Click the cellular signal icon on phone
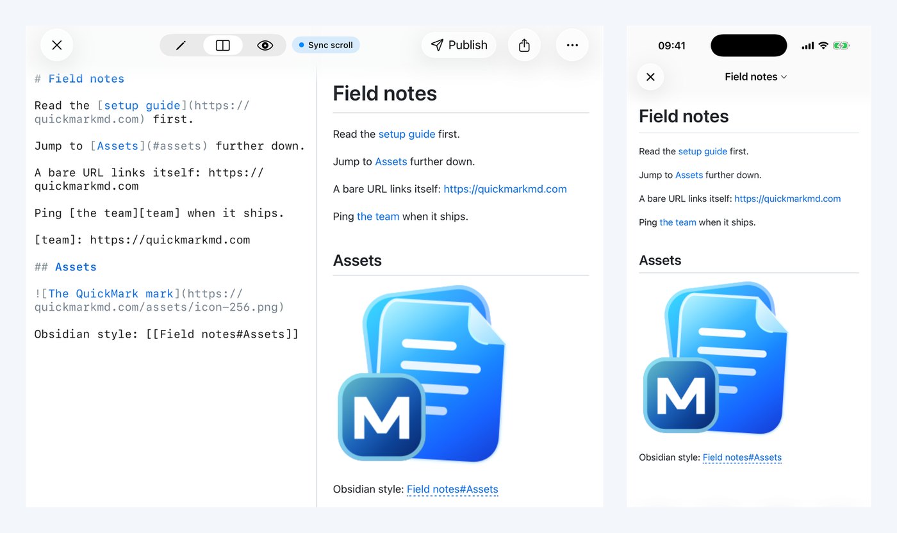897x533 pixels. [x=808, y=45]
